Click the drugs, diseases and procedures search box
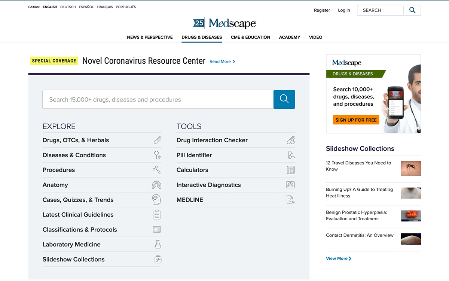The width and height of the screenshot is (449, 281). (x=158, y=99)
